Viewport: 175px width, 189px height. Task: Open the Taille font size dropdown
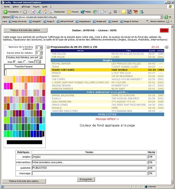[x=38, y=62]
